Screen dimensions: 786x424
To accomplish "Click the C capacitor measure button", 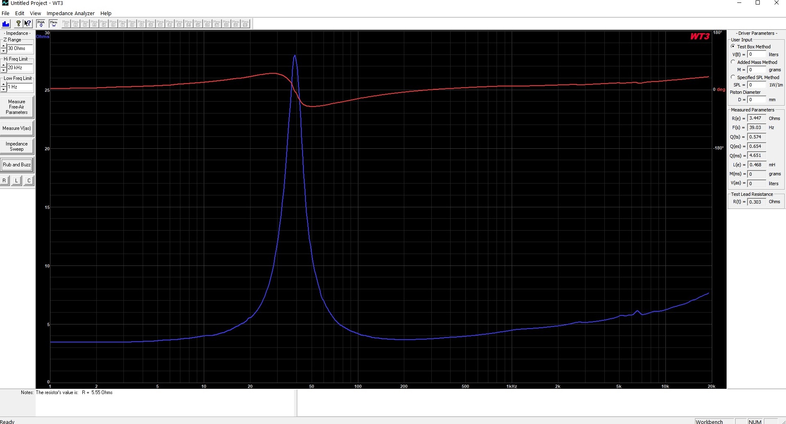I will point(29,180).
